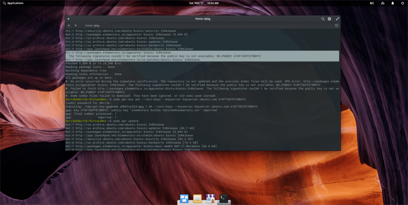408x205 pixels.
Task: Toggle fullscreen with the expand arrows icon
Action: pos(337,19)
